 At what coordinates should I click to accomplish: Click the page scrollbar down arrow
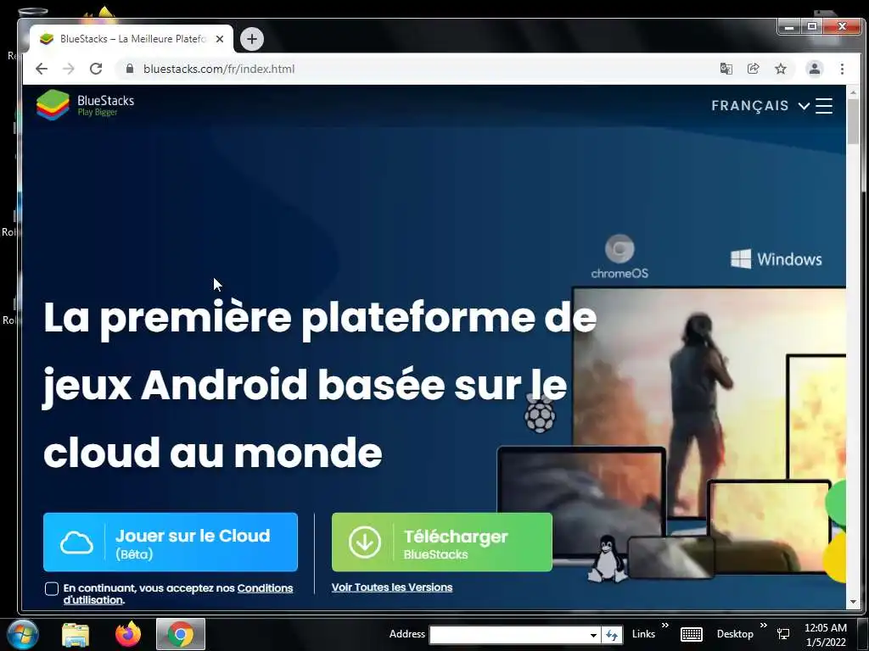[853, 602]
